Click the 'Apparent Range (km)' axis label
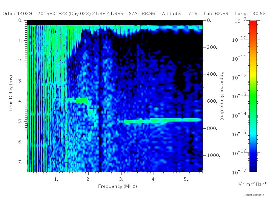This screenshot has width=270, height=202. (222, 96)
